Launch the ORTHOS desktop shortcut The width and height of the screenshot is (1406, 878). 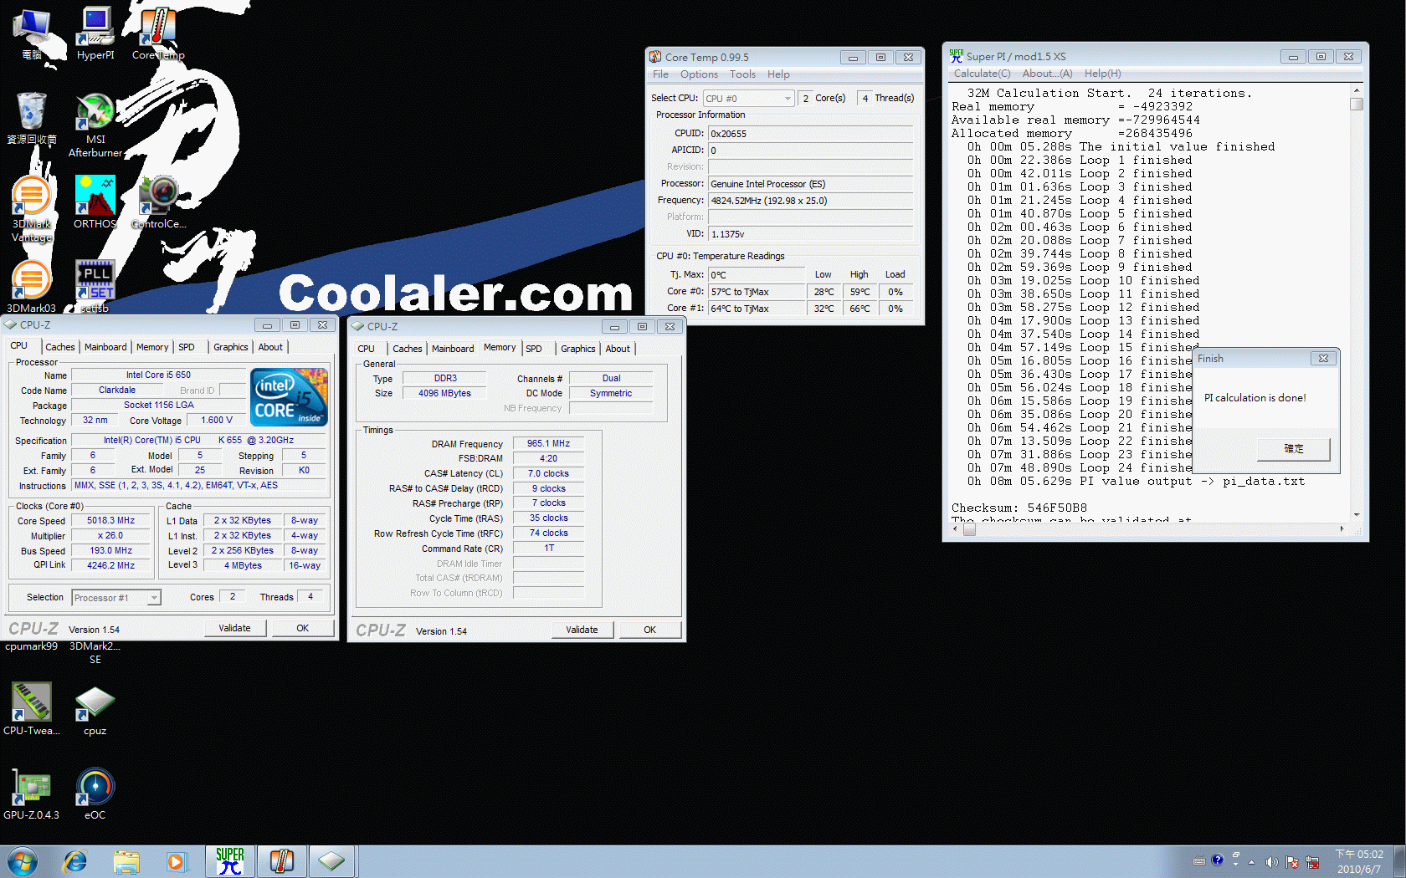[x=95, y=202]
